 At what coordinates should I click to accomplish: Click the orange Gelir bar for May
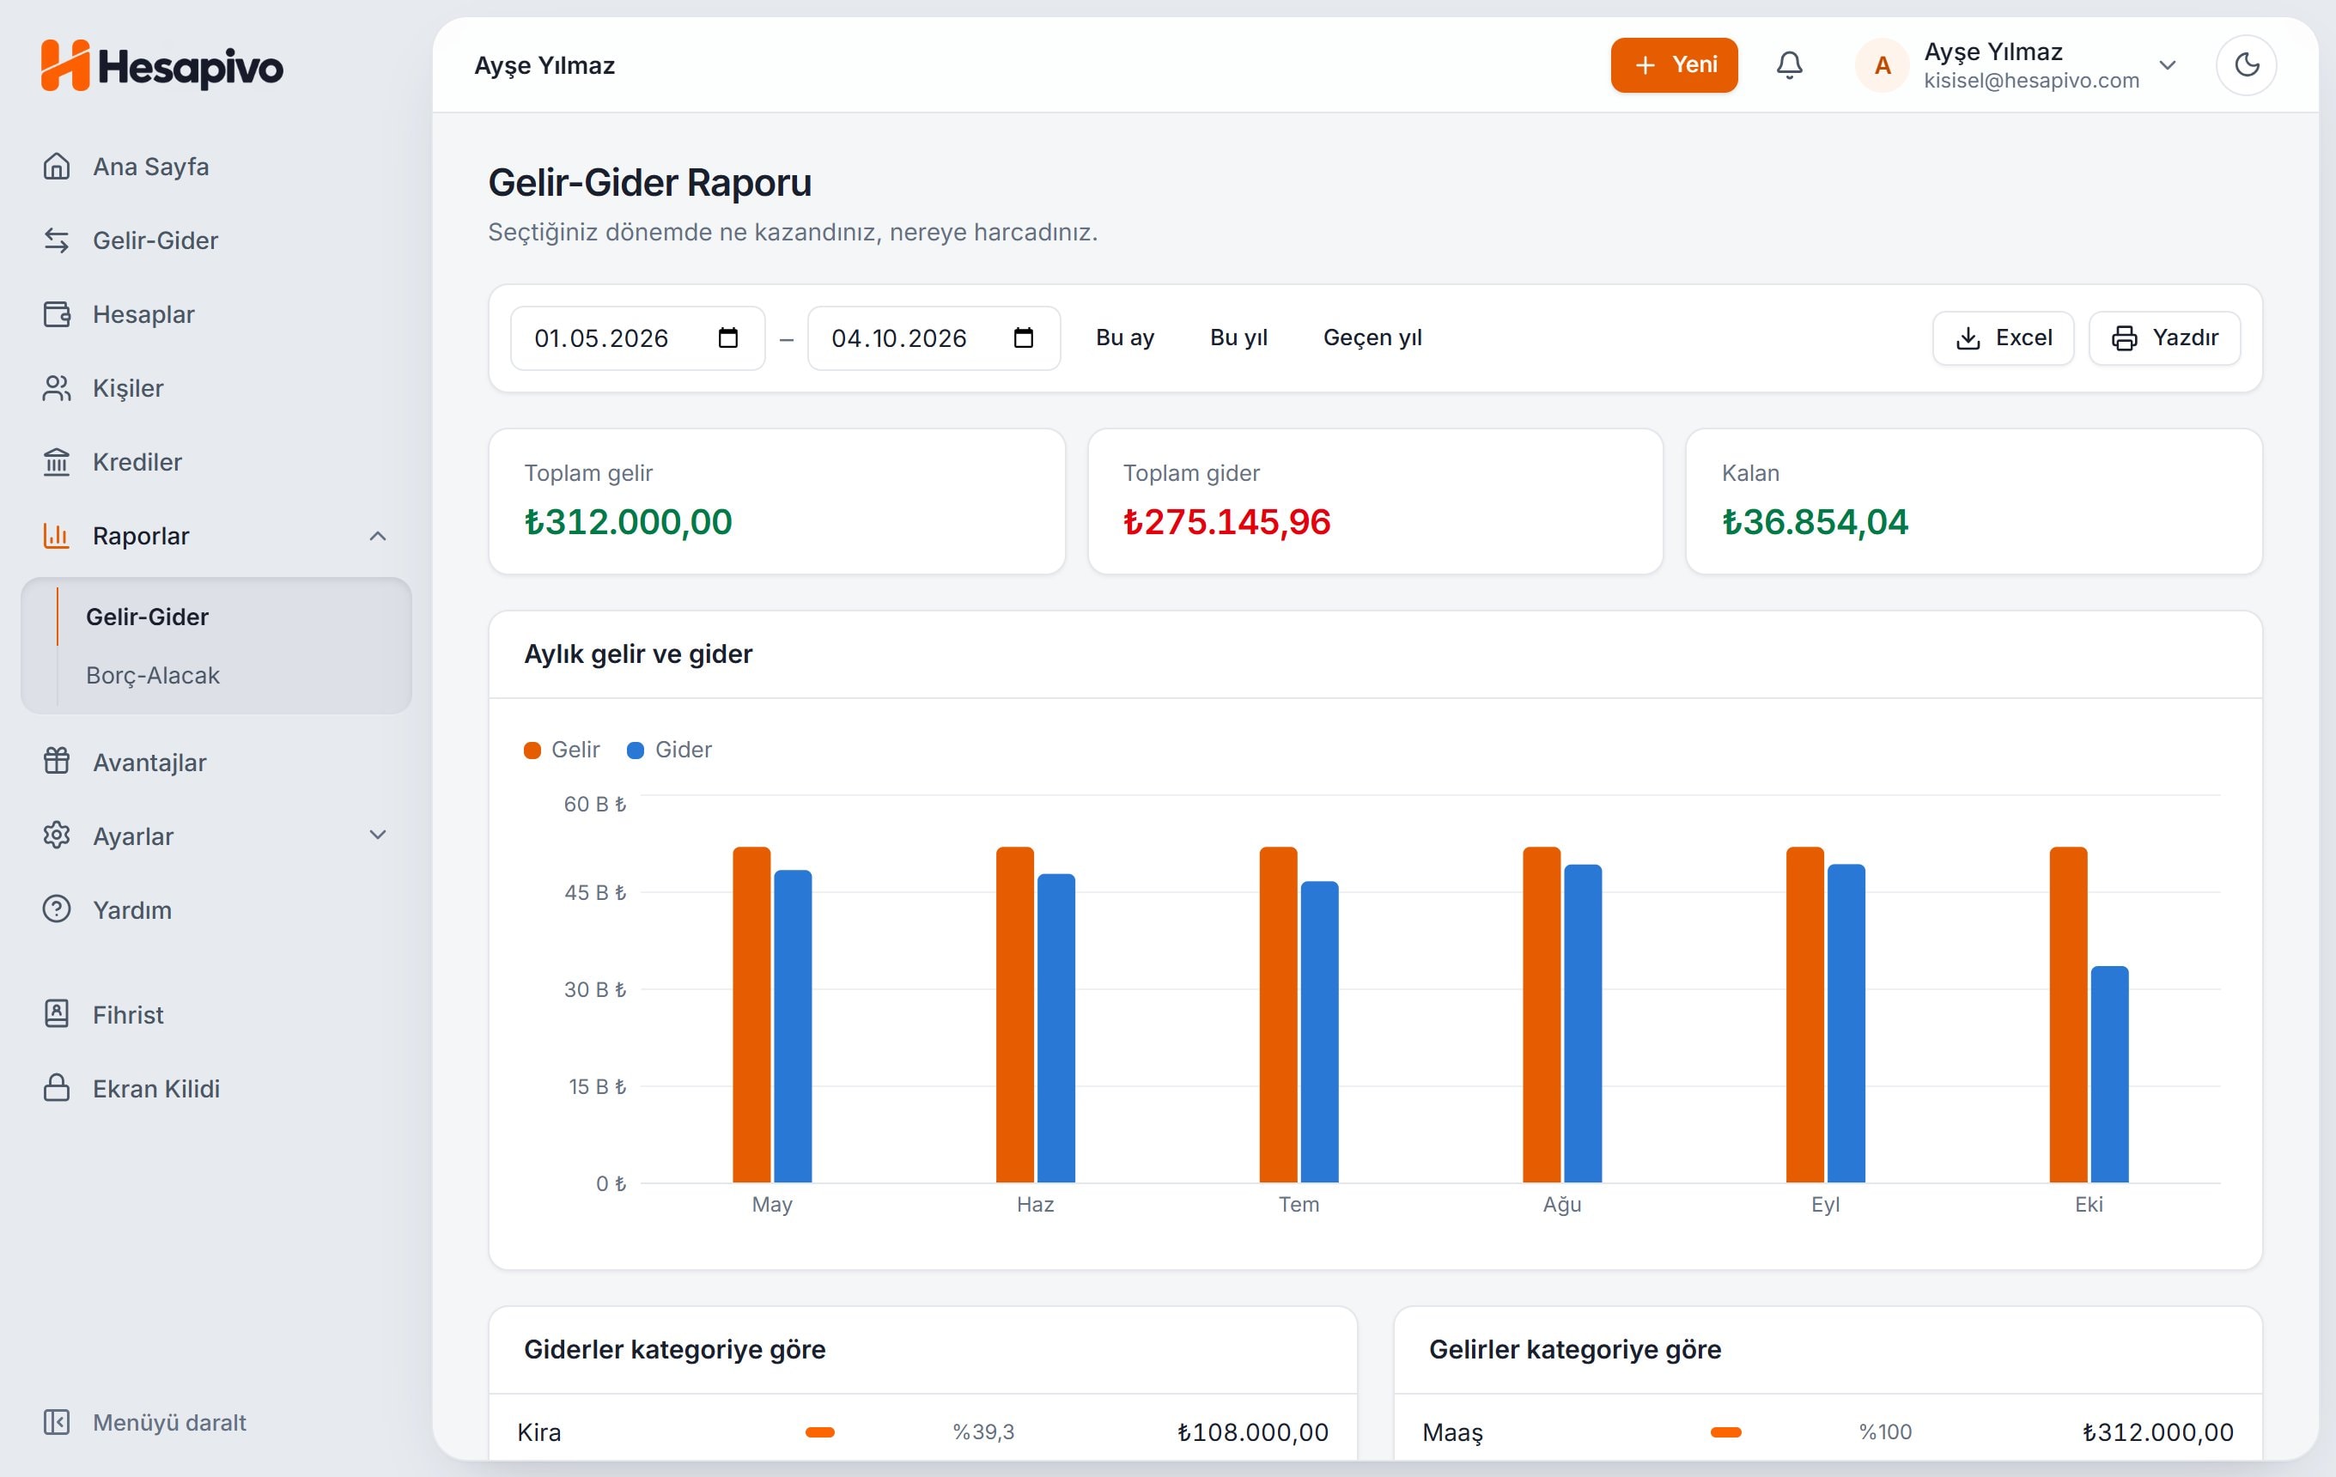pos(751,1014)
